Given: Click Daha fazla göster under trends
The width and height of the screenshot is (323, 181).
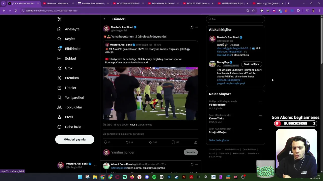Looking at the screenshot, I should (219, 140).
